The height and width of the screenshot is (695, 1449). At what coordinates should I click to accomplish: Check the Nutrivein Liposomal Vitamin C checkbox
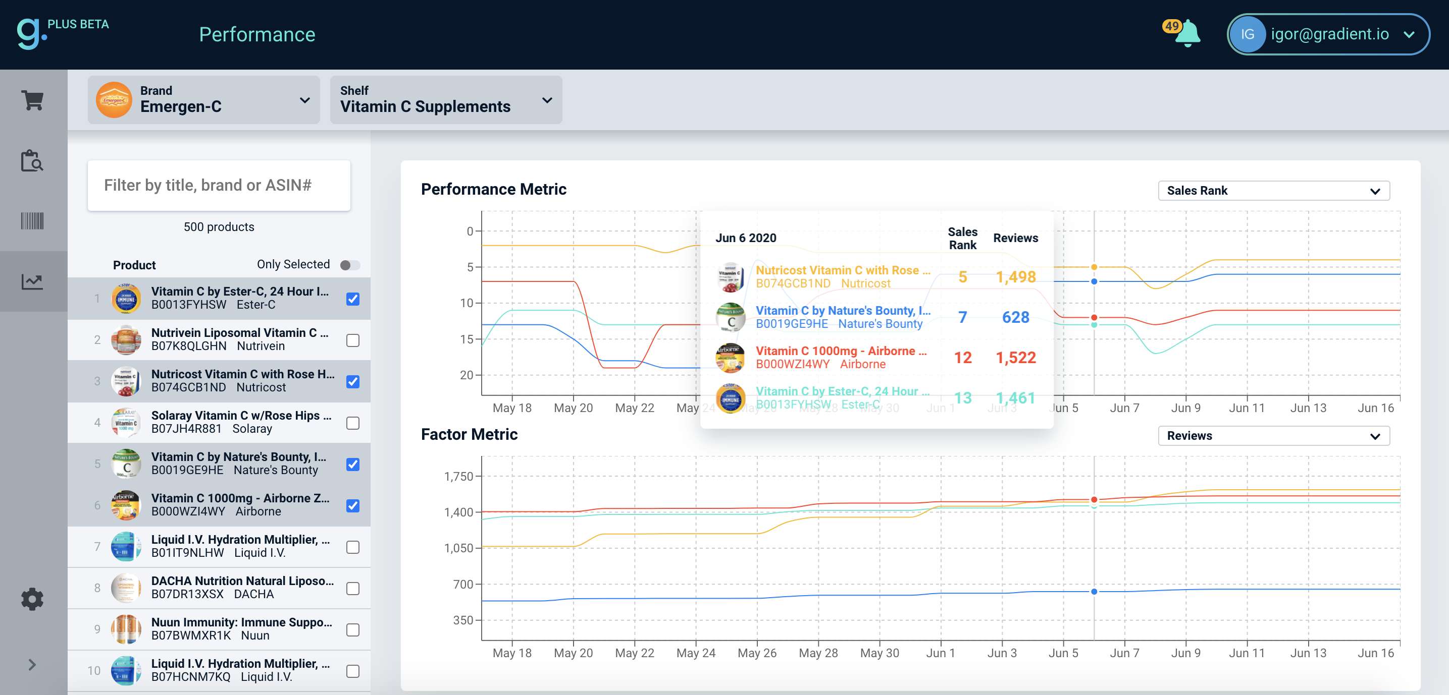coord(353,340)
